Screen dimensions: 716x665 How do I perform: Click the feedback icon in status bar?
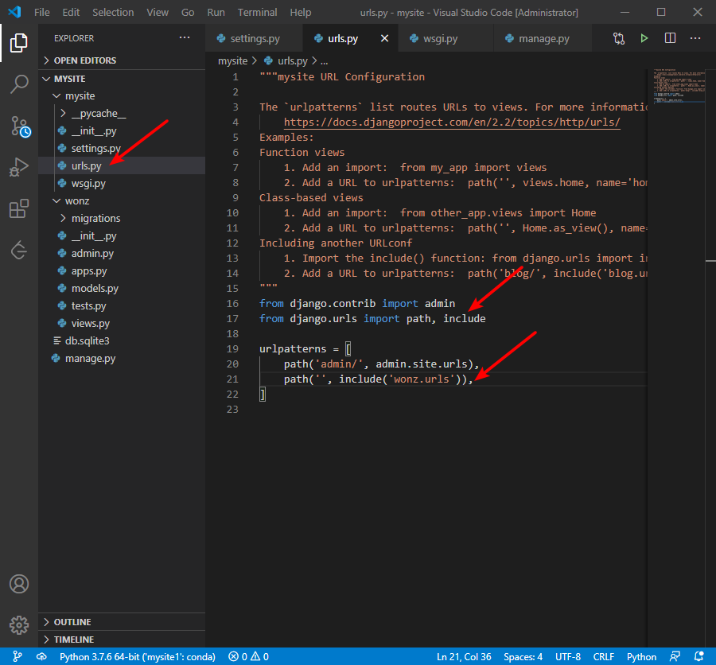(x=675, y=657)
